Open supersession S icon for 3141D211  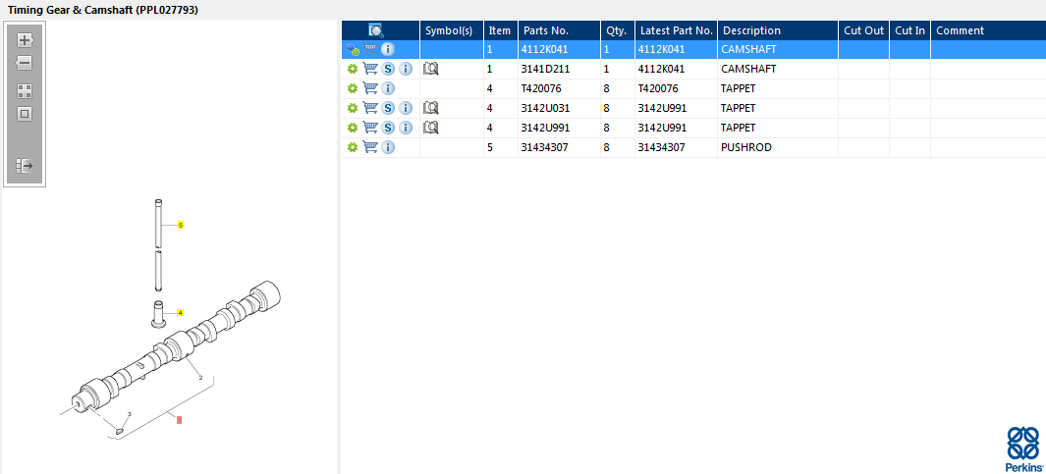[x=388, y=69]
